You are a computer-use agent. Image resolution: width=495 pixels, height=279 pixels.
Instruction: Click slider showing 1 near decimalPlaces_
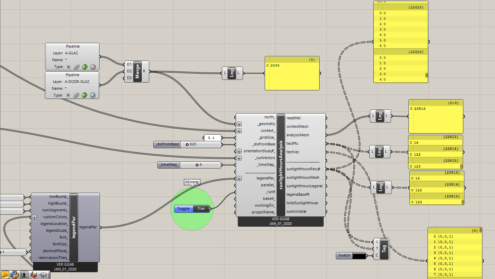coord(13,252)
